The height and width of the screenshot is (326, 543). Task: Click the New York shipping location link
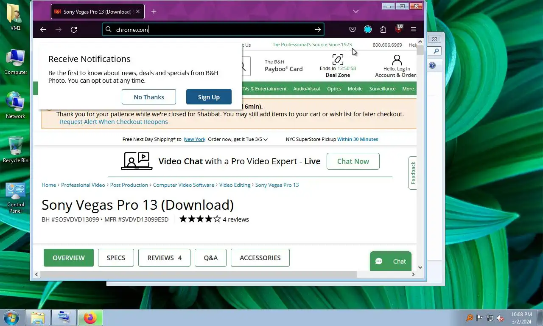195,139
